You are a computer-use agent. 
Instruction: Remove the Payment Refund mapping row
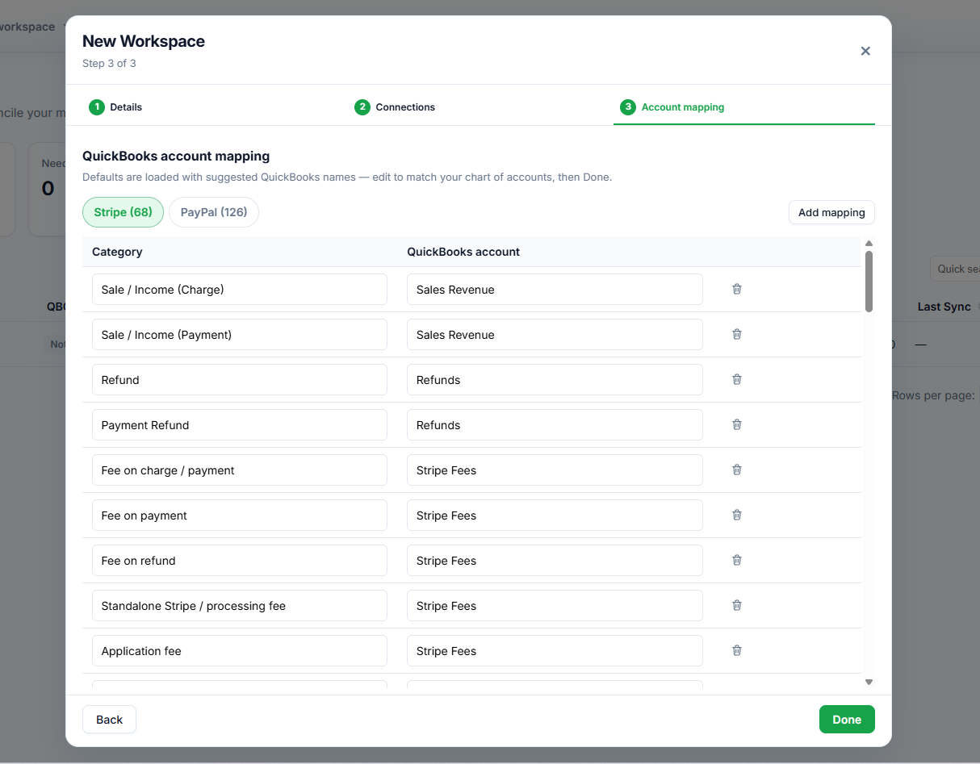[736, 424]
